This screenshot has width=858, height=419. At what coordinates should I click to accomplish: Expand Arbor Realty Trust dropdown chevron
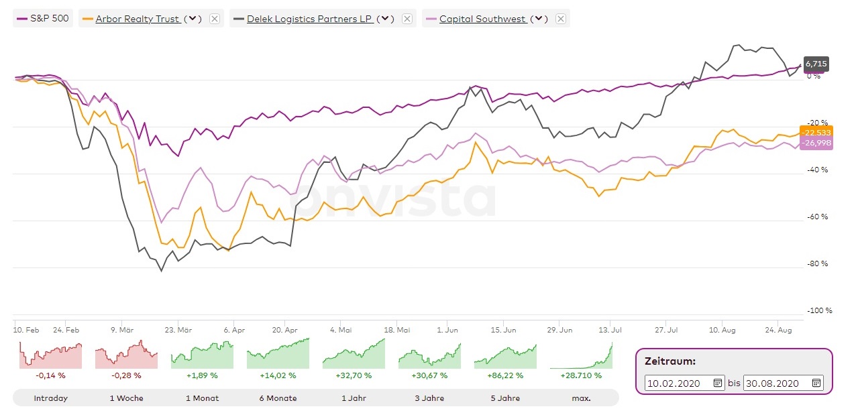click(x=193, y=19)
